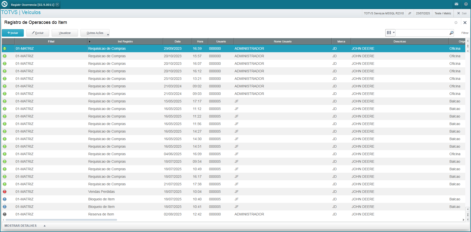
Task: Jump to last record with bottom scrollbar arrow
Action: 467,219
